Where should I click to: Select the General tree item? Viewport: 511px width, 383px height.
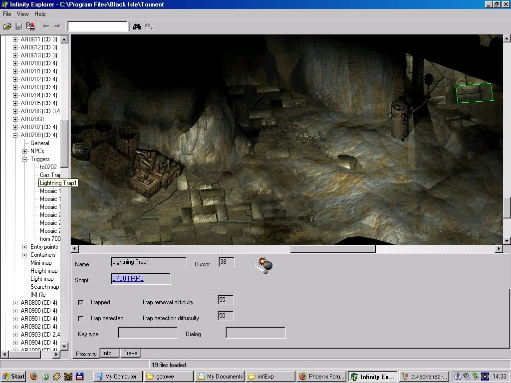[x=40, y=143]
